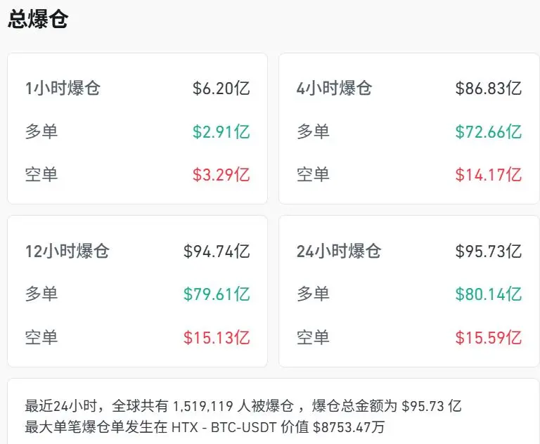Click 24-hour long liquidations $80.14亿
540x444 pixels.
pos(488,294)
